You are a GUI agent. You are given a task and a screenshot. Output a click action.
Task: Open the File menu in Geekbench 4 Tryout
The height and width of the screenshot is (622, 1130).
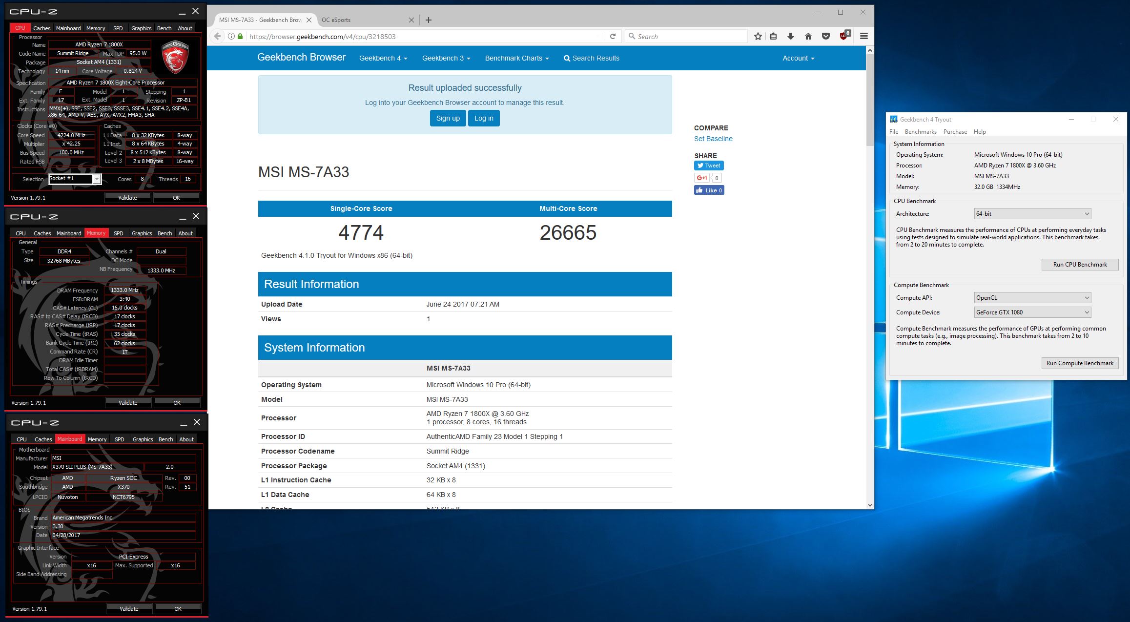894,132
